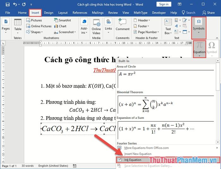
Task: Click the Undo arrow icon
Action: pos(15,4)
